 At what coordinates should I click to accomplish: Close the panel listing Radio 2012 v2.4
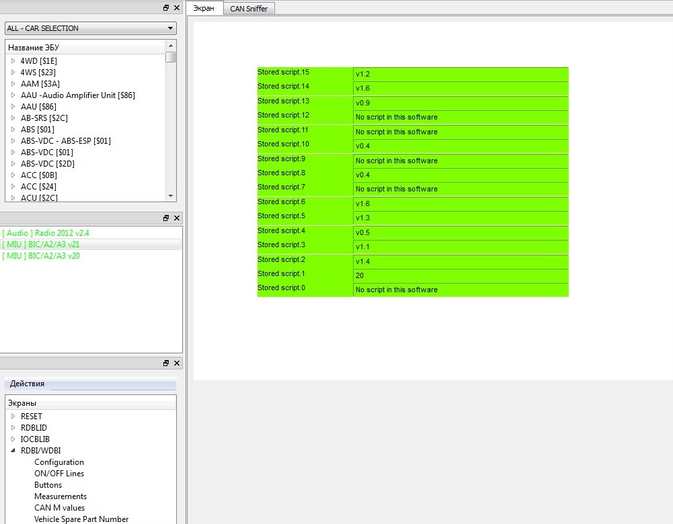177,218
